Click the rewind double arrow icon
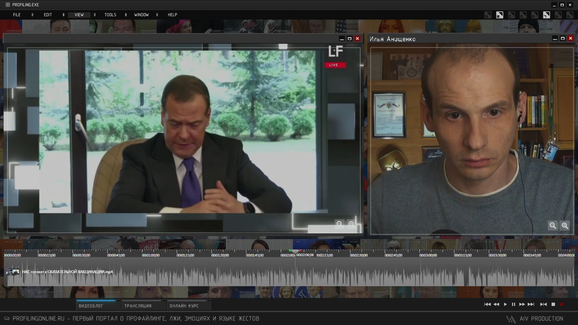 [x=496, y=304]
